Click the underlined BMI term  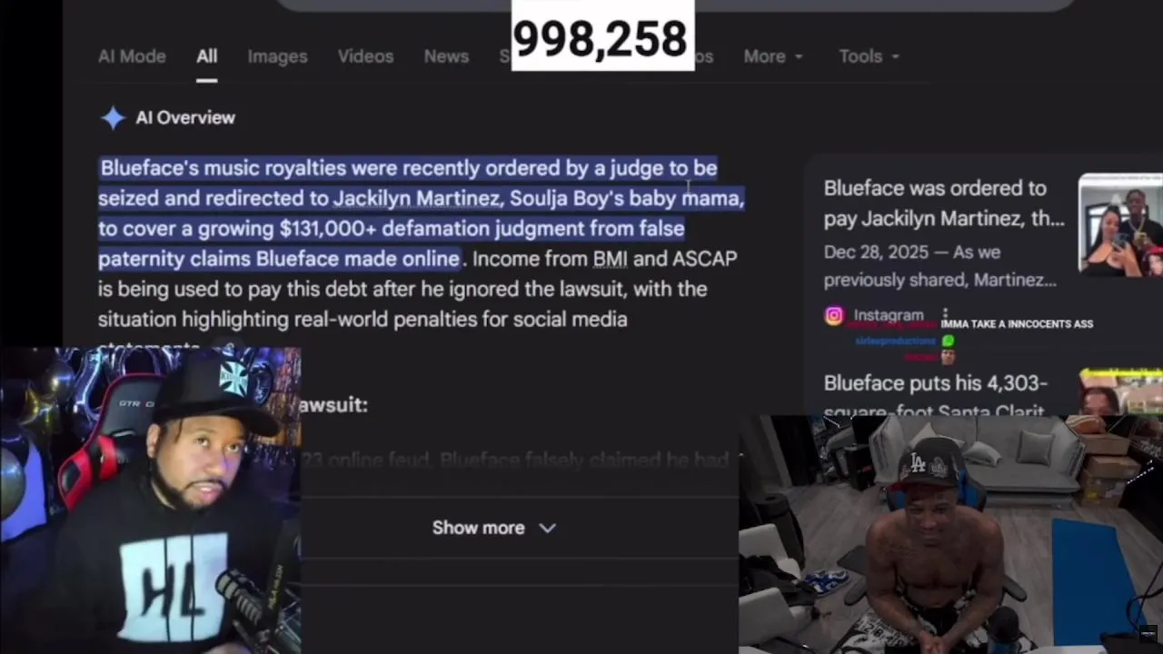610,259
